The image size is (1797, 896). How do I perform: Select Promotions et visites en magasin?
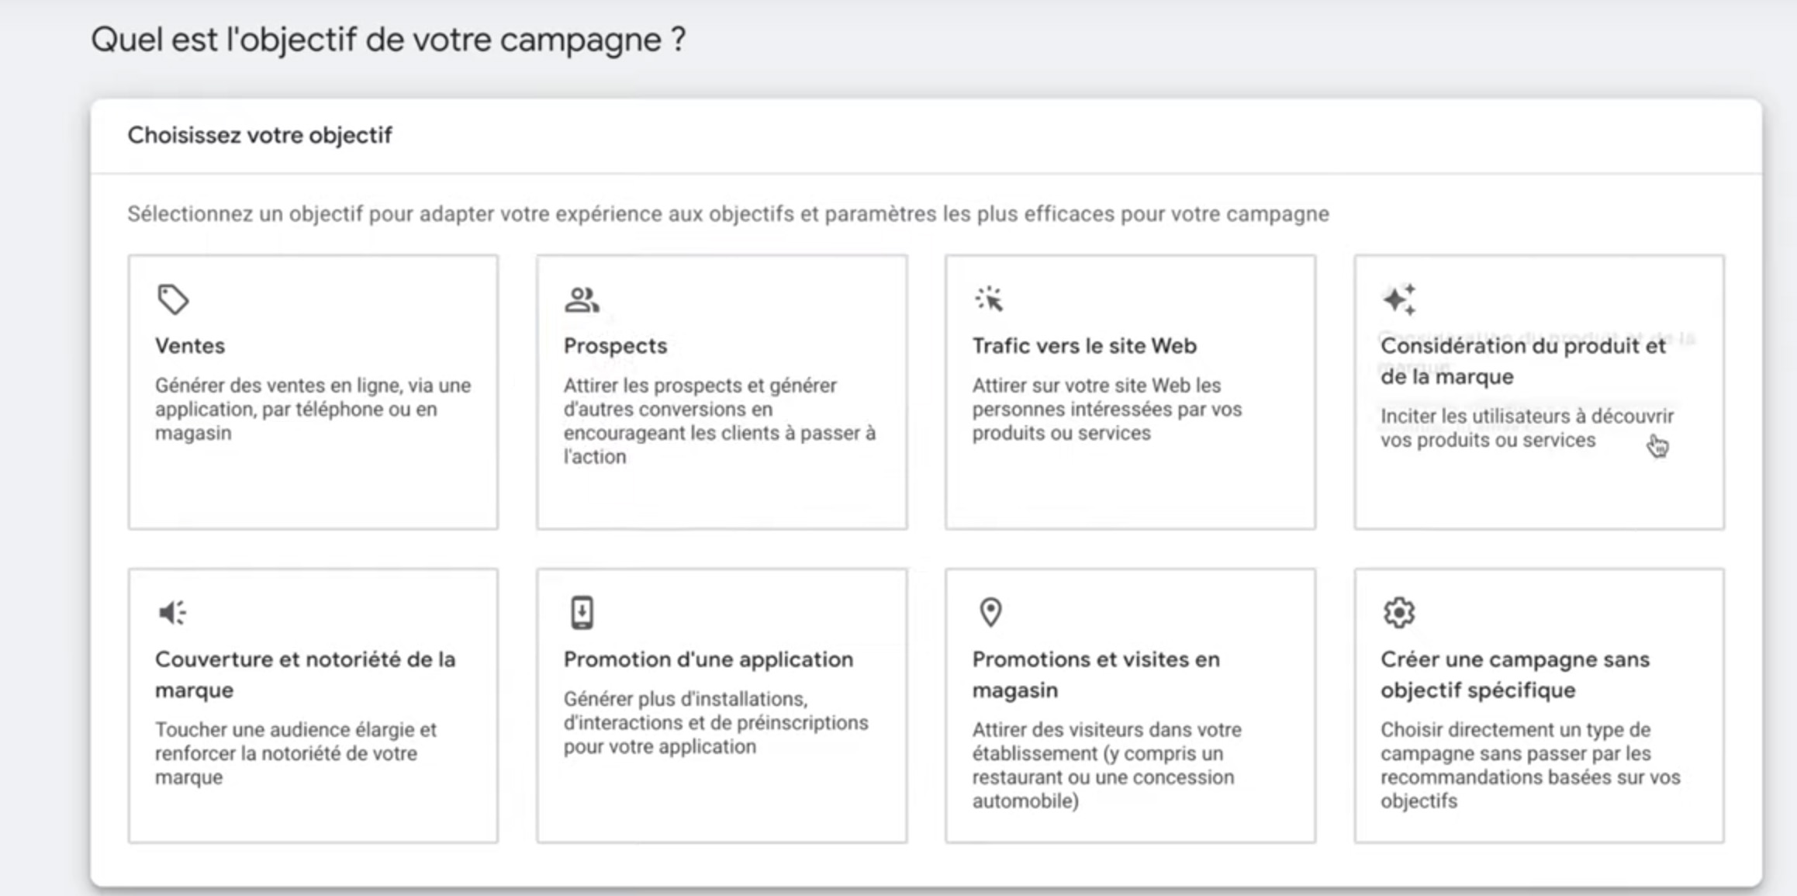(1096, 674)
